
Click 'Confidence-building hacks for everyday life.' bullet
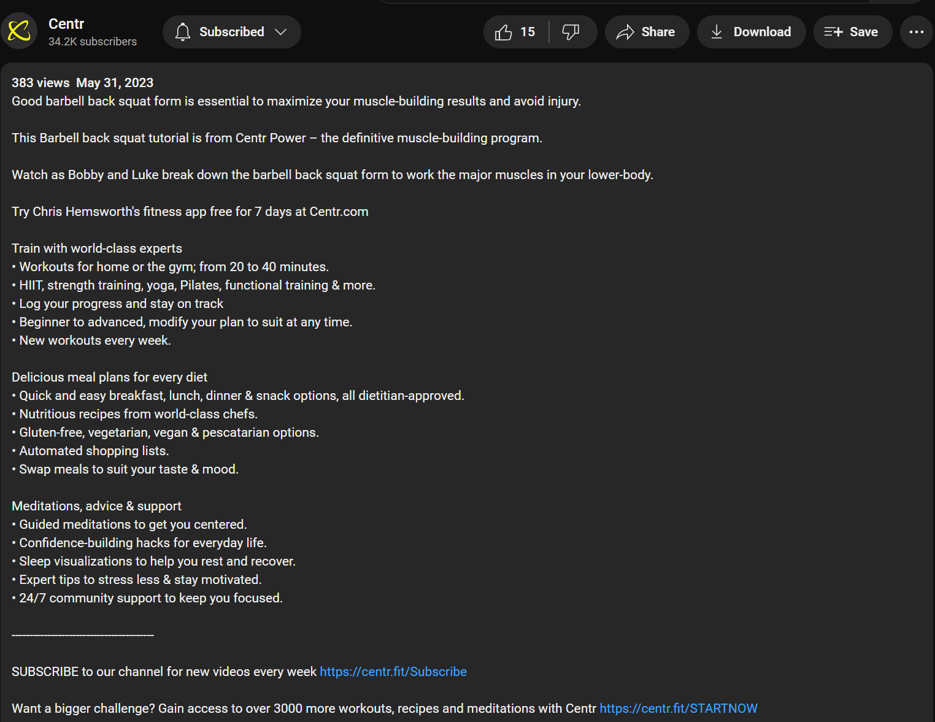tap(139, 543)
